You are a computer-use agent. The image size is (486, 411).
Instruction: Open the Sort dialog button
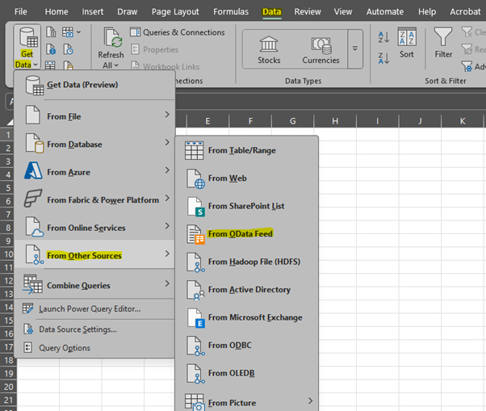(x=407, y=43)
